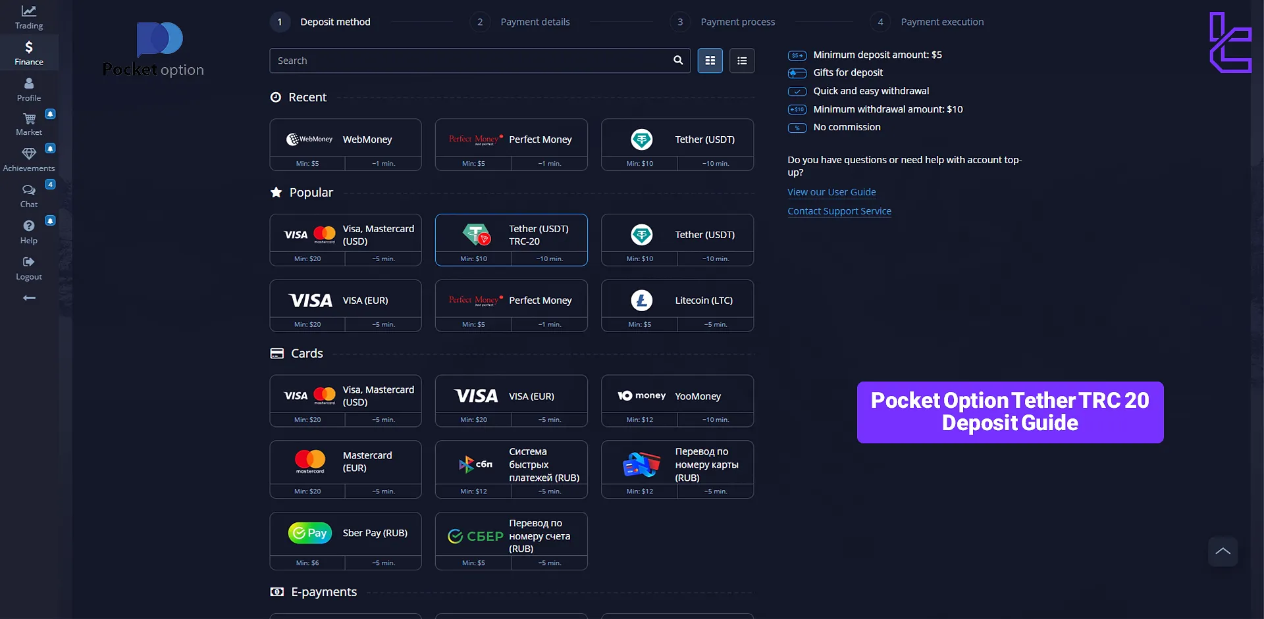Open the Help question mark icon

coord(29,226)
